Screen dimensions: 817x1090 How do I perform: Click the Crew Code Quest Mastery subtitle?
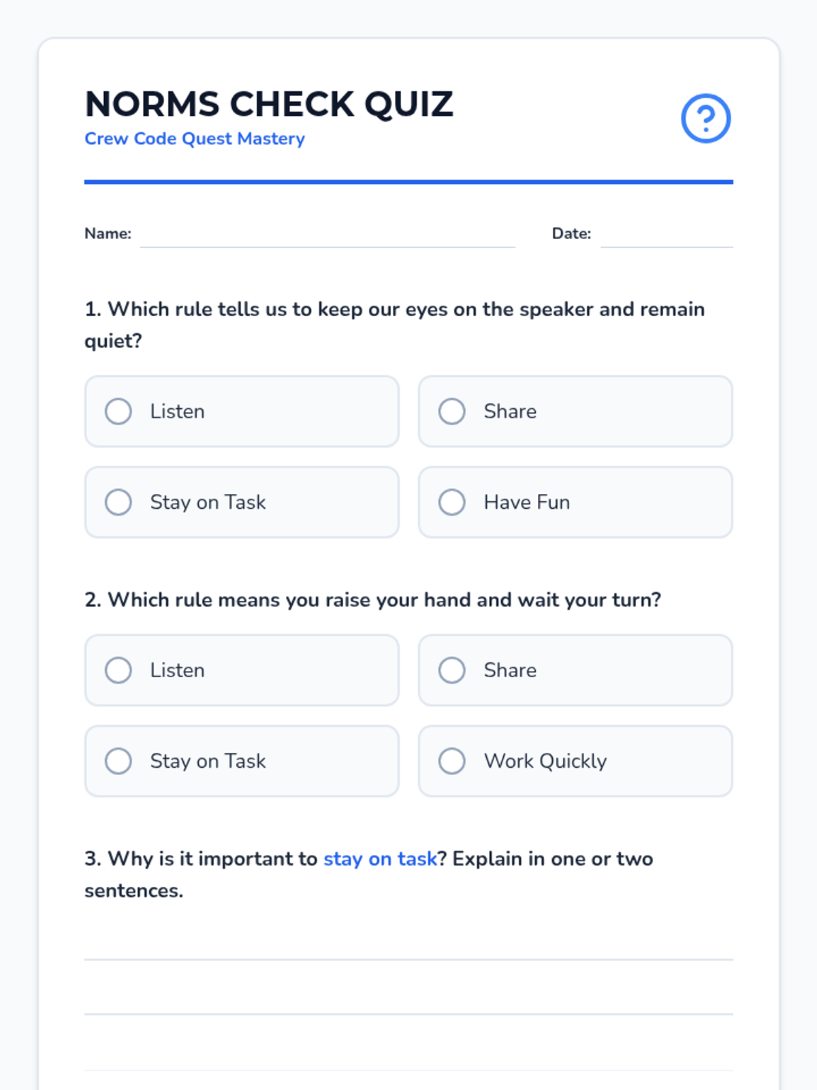pyautogui.click(x=195, y=139)
